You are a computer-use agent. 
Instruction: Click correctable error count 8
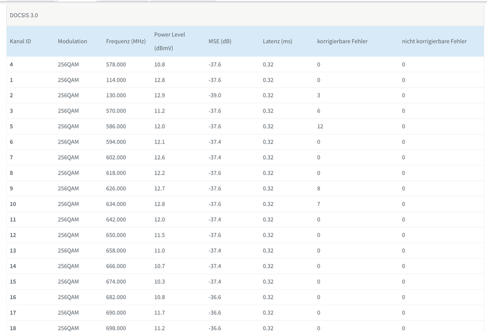pos(319,188)
